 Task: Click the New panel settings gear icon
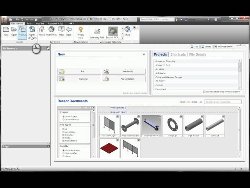(144, 54)
